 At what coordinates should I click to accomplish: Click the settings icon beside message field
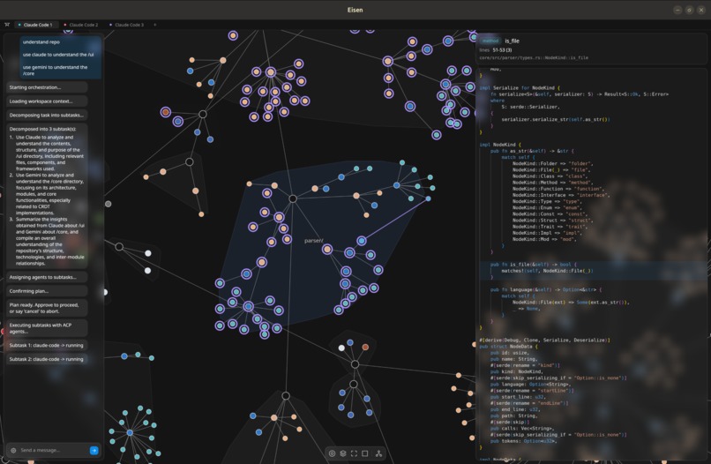(x=13, y=451)
